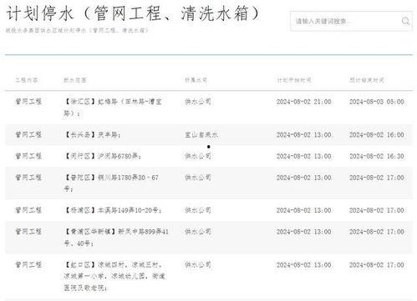Select the 【虹口区】凉城四村 range cell
The height and width of the screenshot is (301, 417).
coord(114,276)
